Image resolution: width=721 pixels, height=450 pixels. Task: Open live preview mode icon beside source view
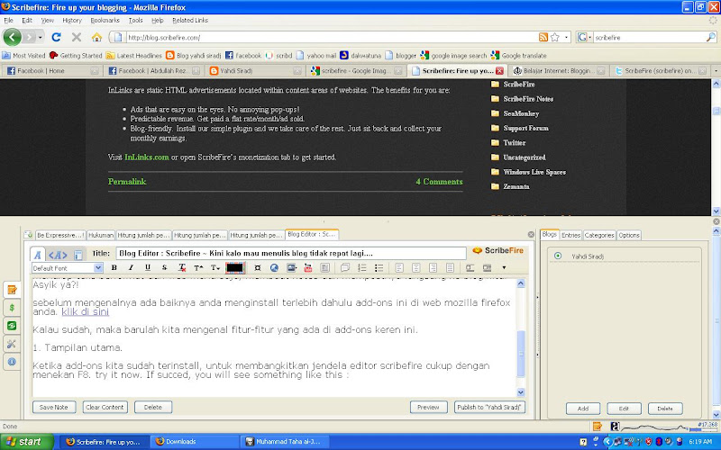tap(78, 255)
